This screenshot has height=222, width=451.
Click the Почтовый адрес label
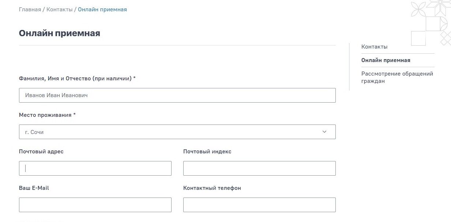pyautogui.click(x=41, y=152)
